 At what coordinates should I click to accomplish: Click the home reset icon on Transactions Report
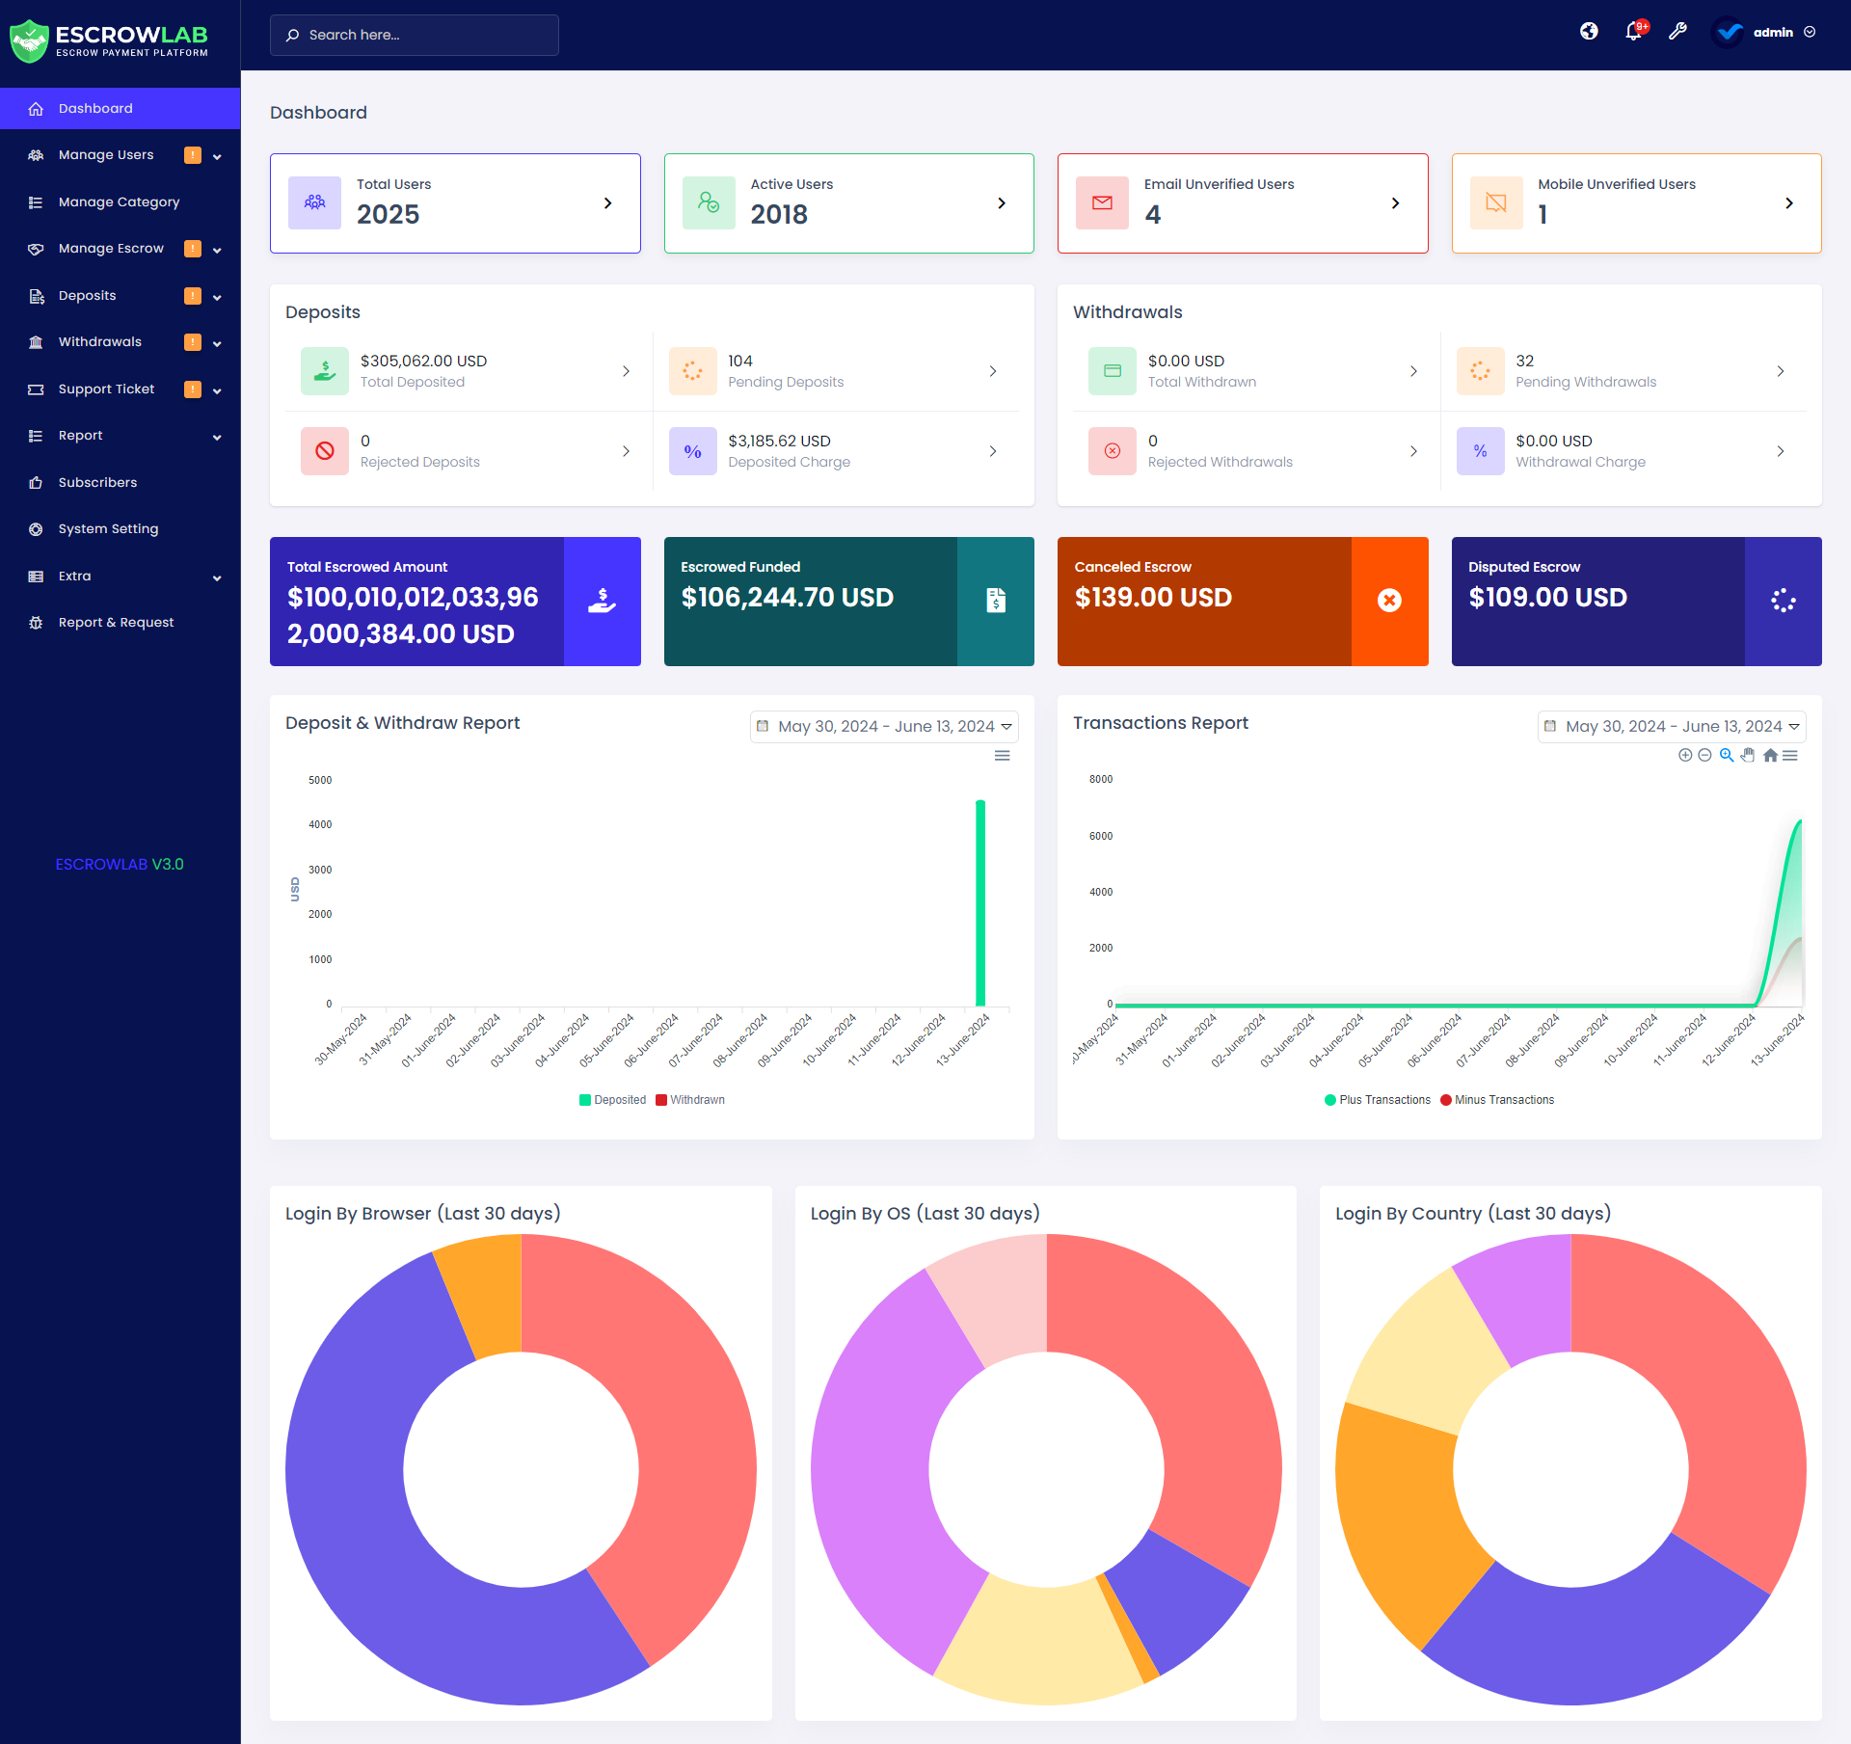(1770, 756)
